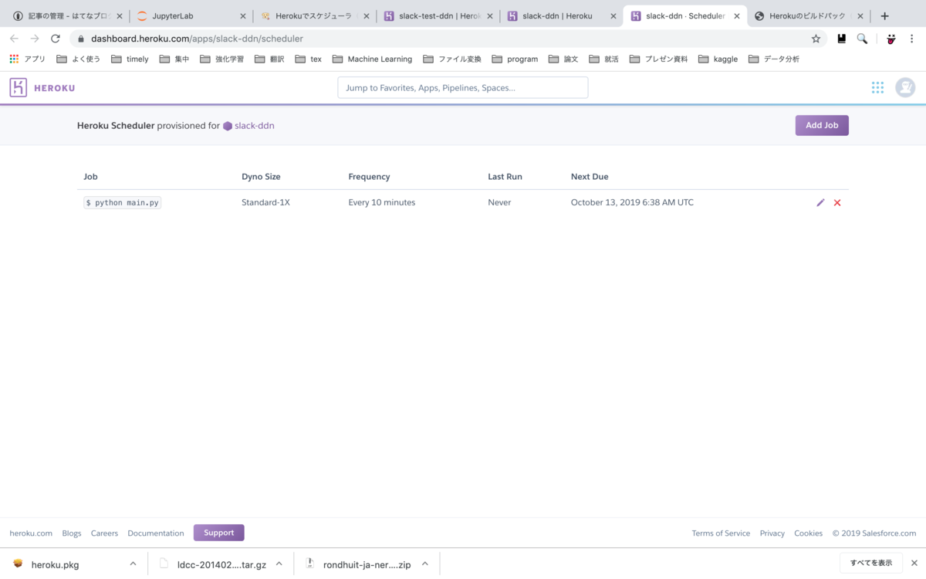This screenshot has width=926, height=579.
Task: Open the 強化学習 bookmarks folder
Action: (221, 59)
